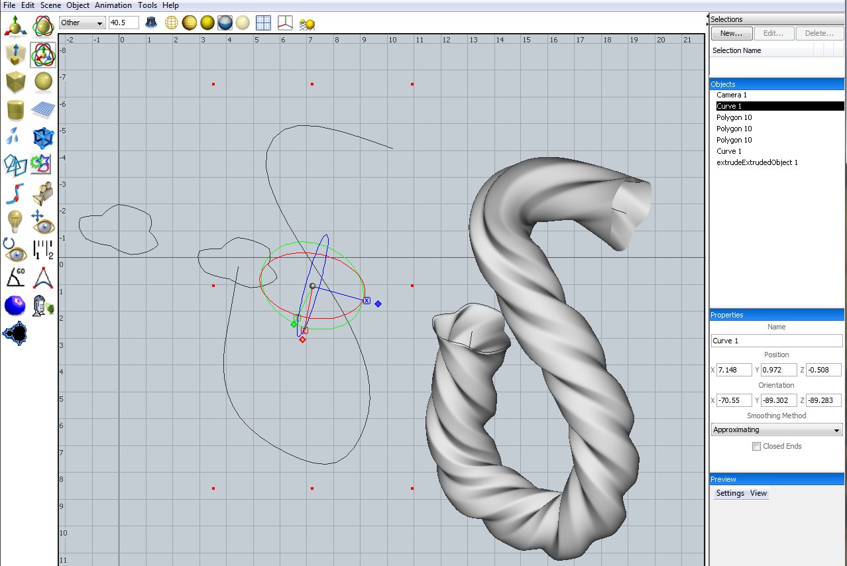Click the blue wireframe cube tool icon
The width and height of the screenshot is (847, 566).
(44, 137)
